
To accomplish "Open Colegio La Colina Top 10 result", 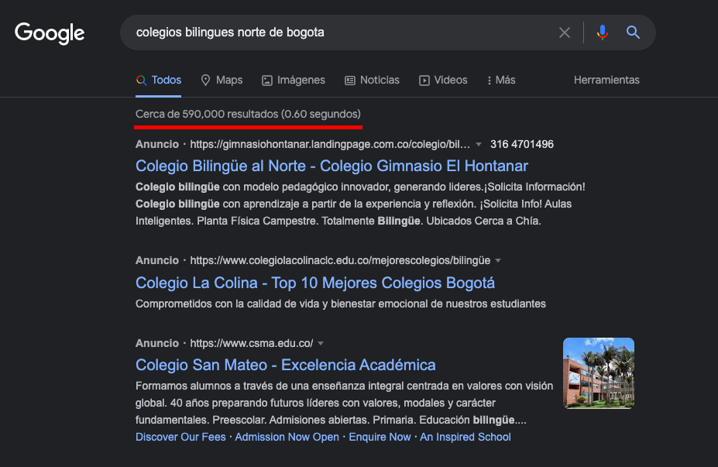I will [x=315, y=283].
